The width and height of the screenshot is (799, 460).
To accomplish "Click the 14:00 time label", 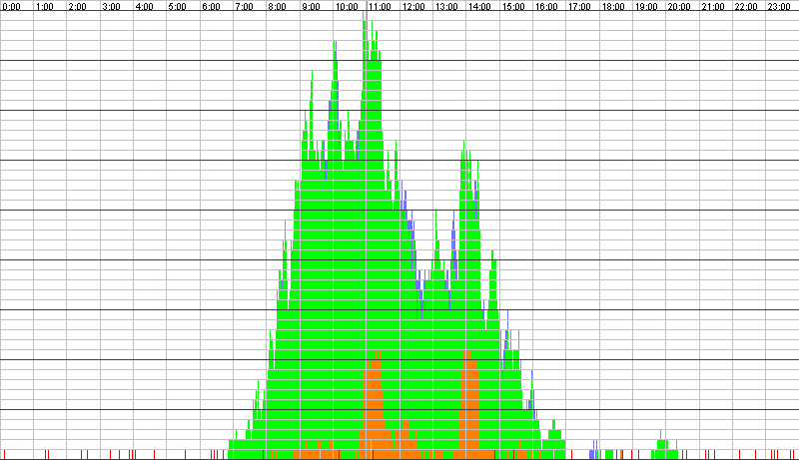I will (x=480, y=7).
